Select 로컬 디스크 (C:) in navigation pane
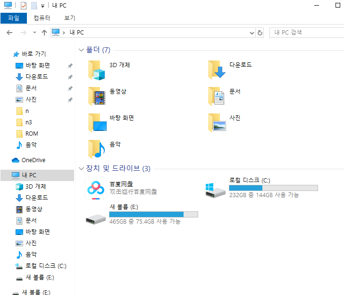Viewport: 344px width, 295px height. 46,266
